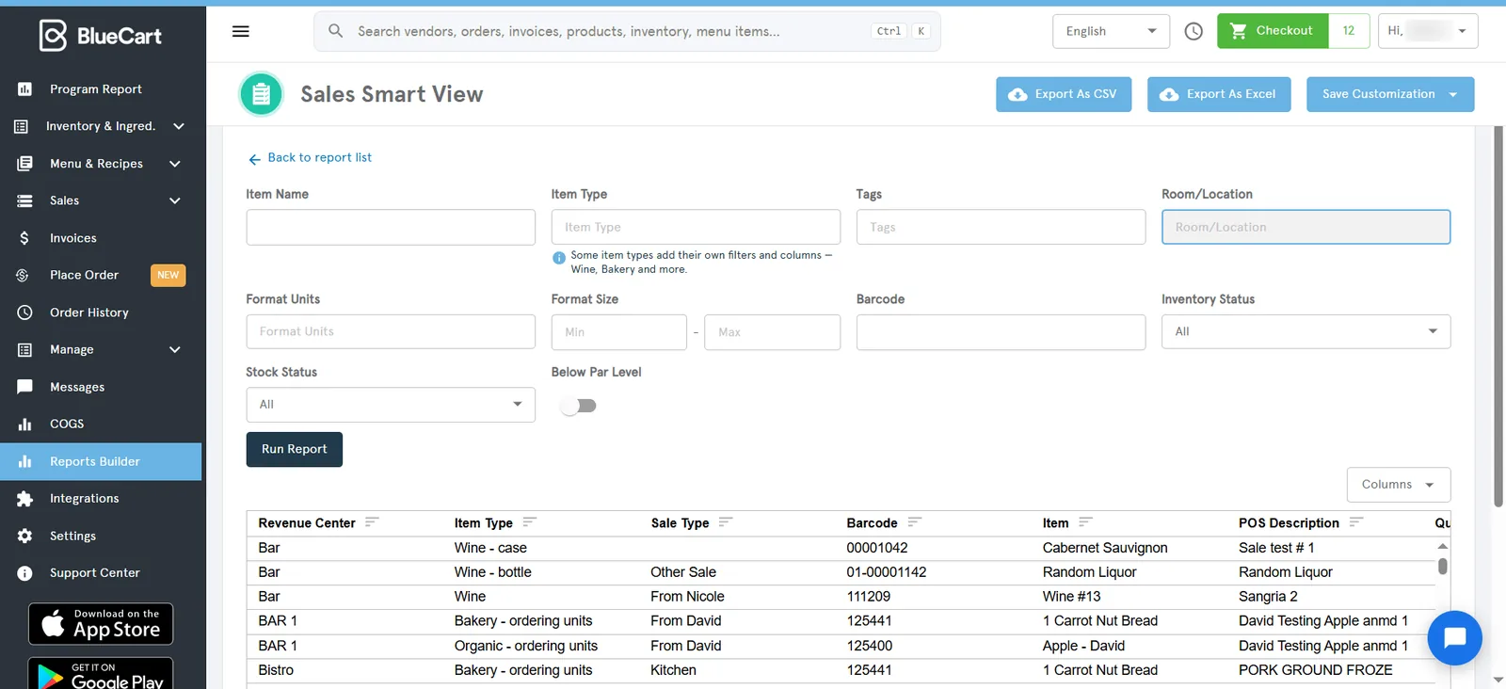
Task: Click the main search bar field
Action: (627, 31)
